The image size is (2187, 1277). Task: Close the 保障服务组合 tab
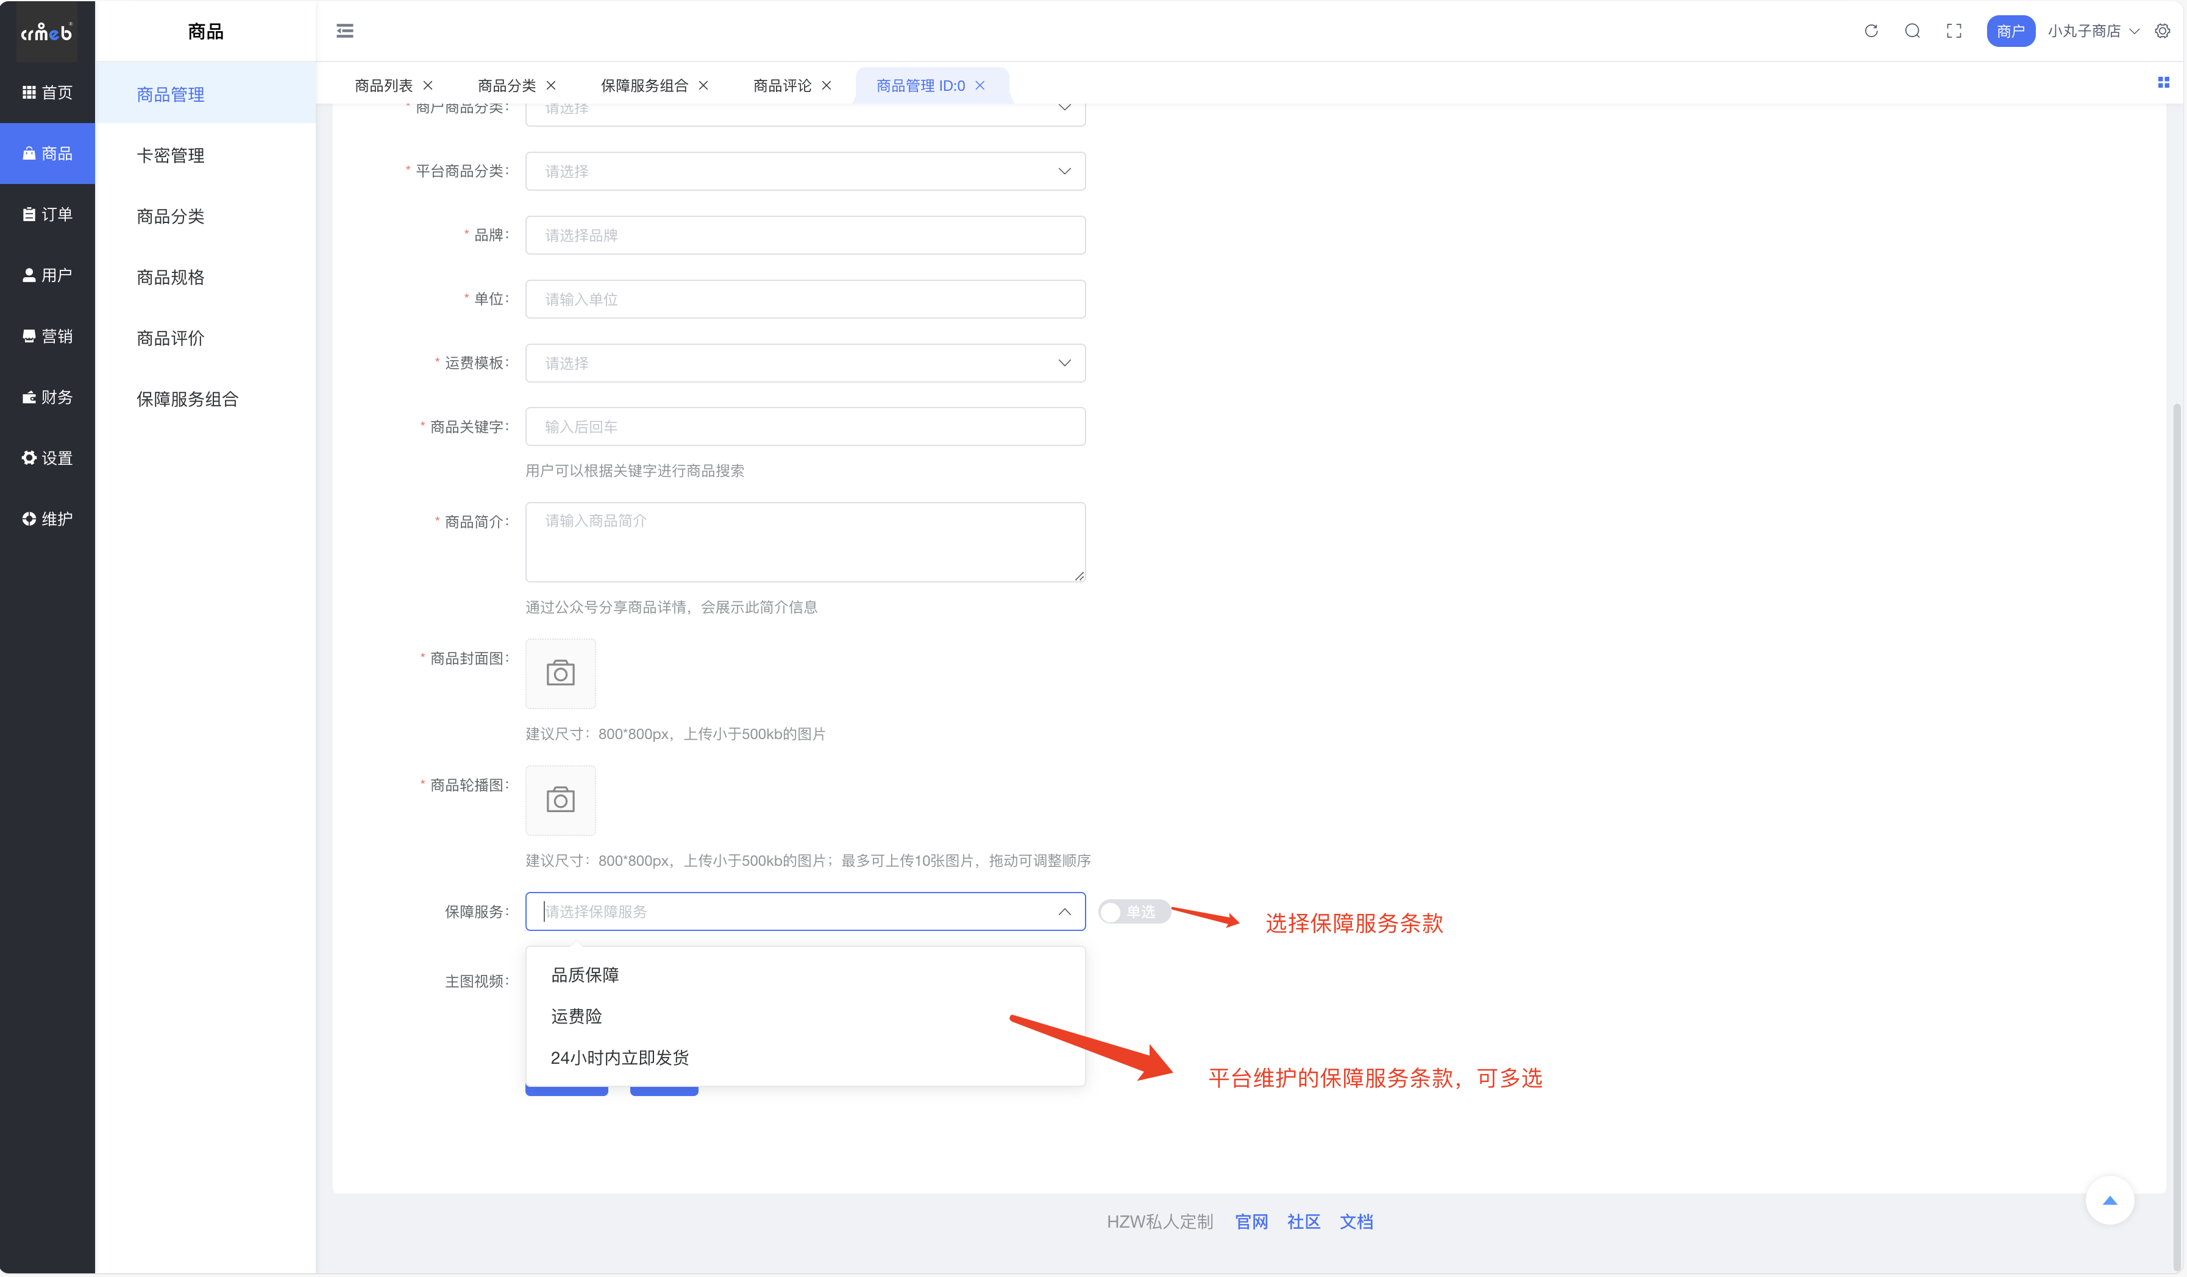[x=703, y=85]
